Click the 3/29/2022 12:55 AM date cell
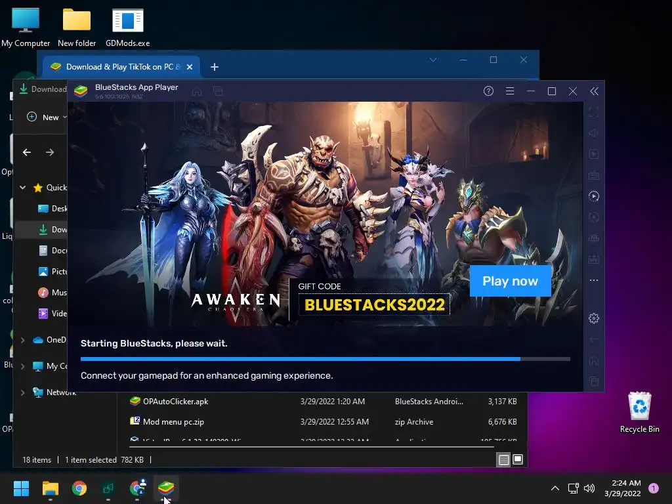 pyautogui.click(x=334, y=422)
